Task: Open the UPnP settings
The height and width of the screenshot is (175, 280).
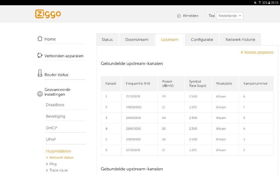Action: (x=51, y=139)
